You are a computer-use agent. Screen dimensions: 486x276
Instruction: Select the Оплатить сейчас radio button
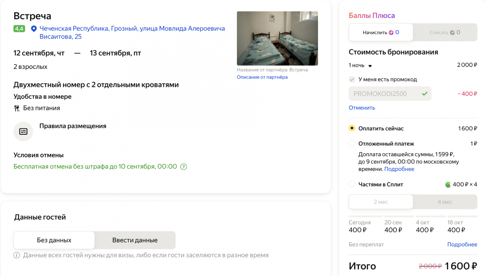point(352,128)
